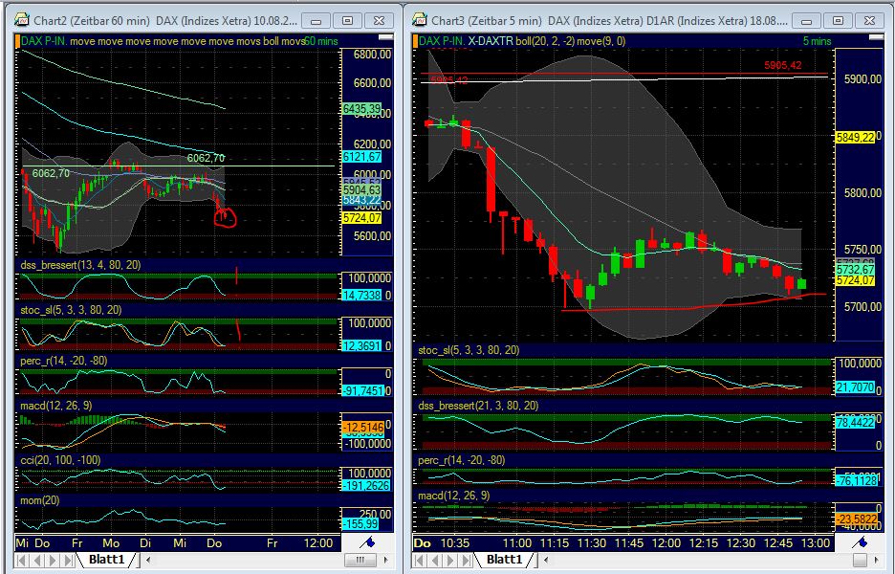Click the Chart2 window title icon
Screen dimensions: 895x574
coord(22,20)
